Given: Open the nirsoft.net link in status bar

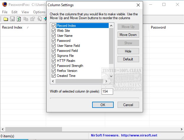Looking at the screenshot, I should tap(139, 135).
